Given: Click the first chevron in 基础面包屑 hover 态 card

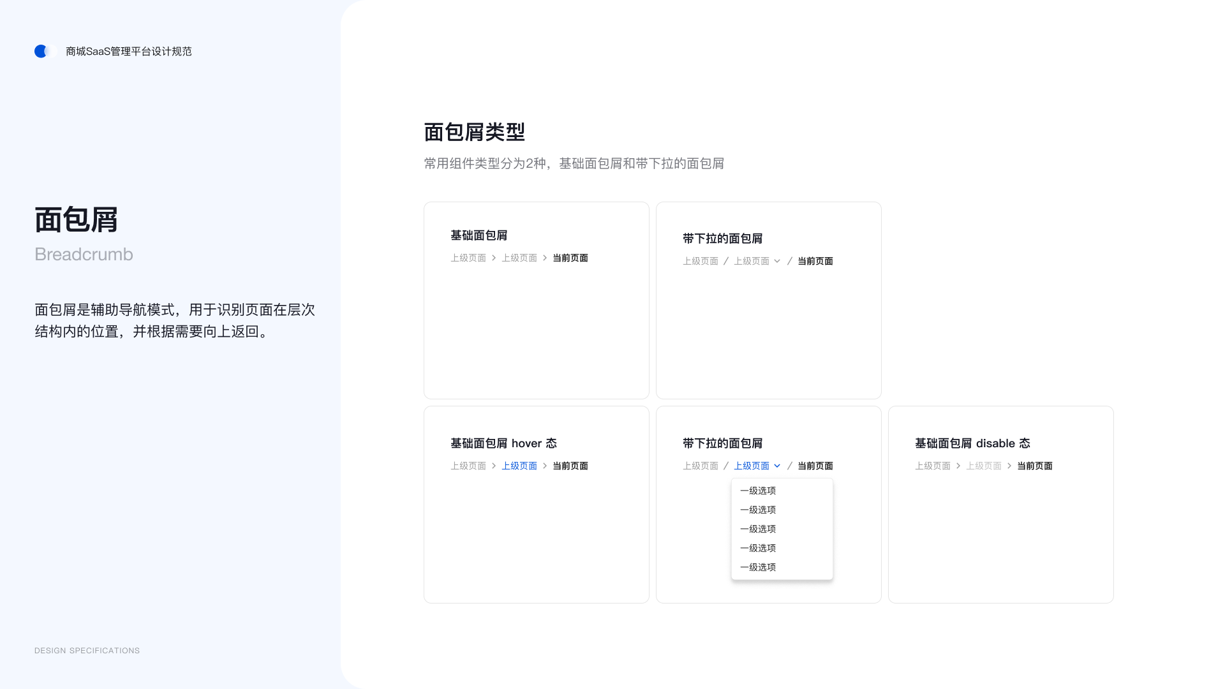Looking at the screenshot, I should (493, 466).
